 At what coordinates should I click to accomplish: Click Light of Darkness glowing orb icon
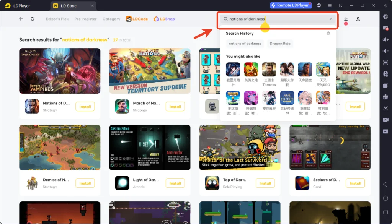[x=122, y=183]
